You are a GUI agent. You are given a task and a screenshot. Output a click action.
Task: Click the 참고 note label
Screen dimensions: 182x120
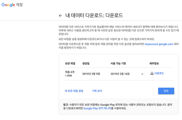pyautogui.click(x=66, y=105)
